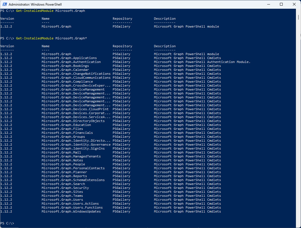Image resolution: width=301 pixels, height=228 pixels.
Task: Click the 'Microsoft.Graph.Compliance' entry
Action: click(67, 82)
